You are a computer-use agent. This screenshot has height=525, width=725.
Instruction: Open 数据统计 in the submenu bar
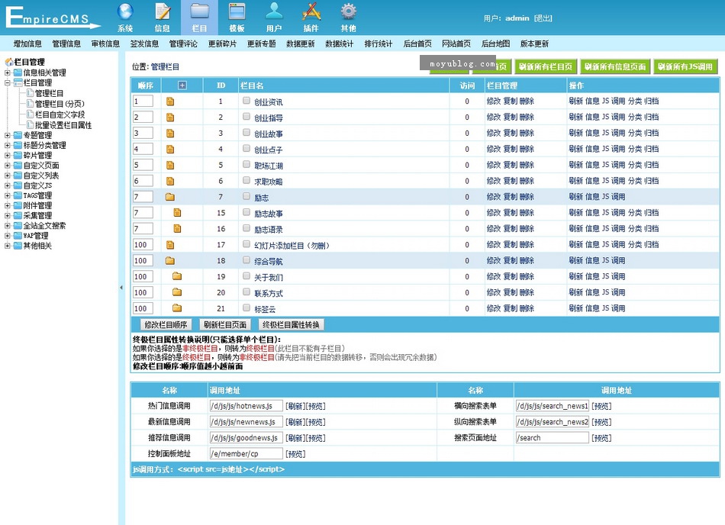pyautogui.click(x=339, y=44)
